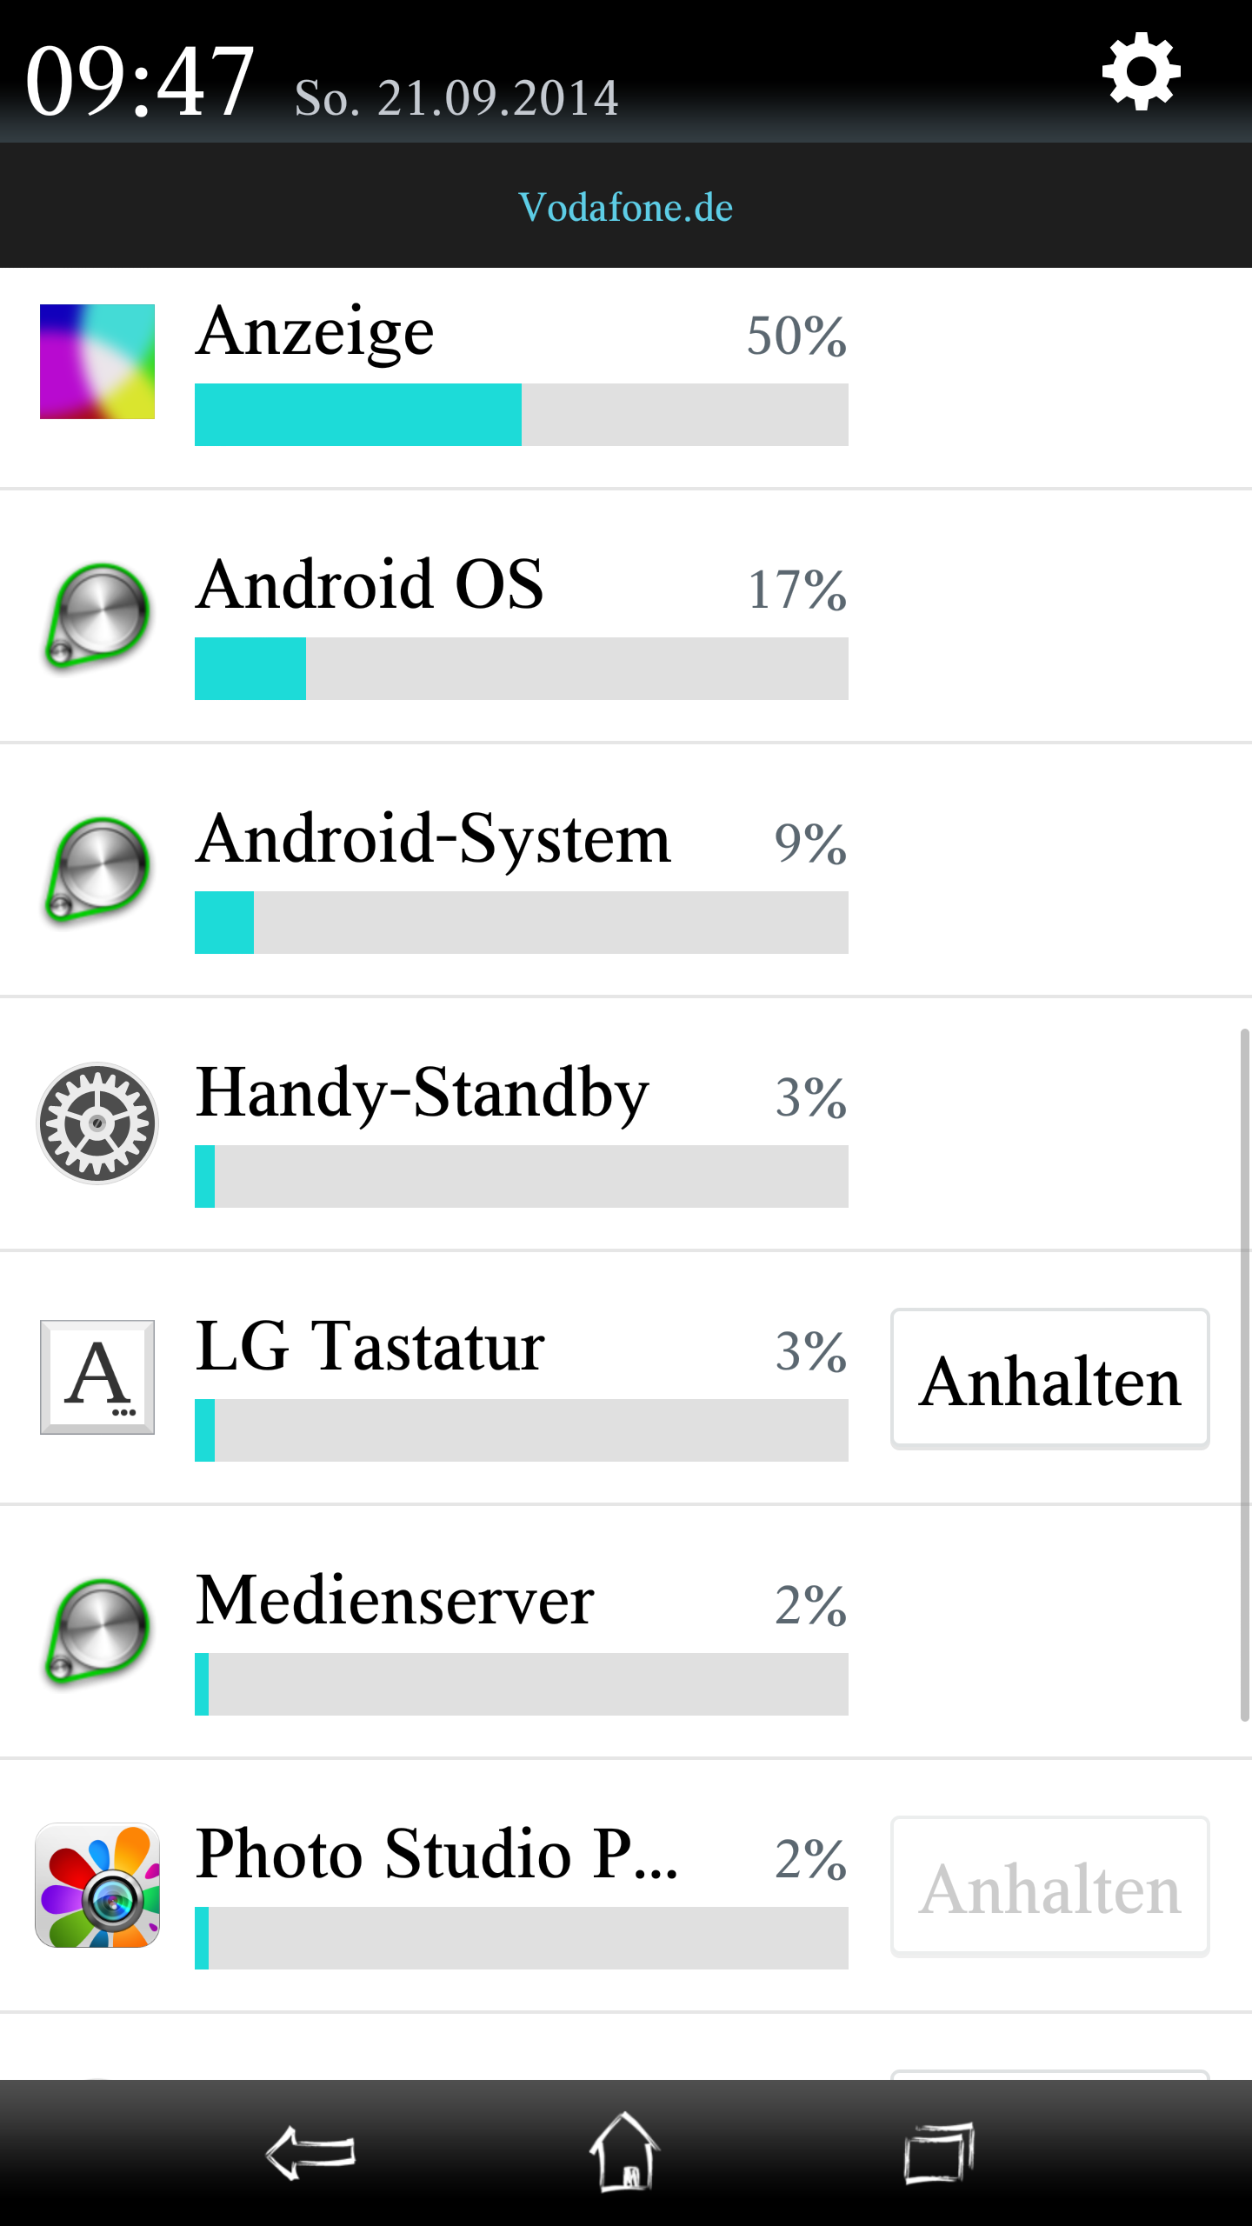Viewport: 1252px width, 2226px height.
Task: Go to the home screen via house icon
Action: (x=625, y=2151)
